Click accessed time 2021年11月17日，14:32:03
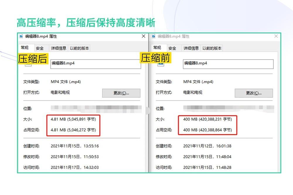 pyautogui.click(x=75, y=167)
